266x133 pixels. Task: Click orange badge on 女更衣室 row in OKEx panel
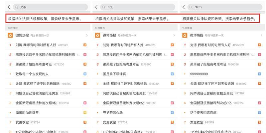[x=259, y=122]
